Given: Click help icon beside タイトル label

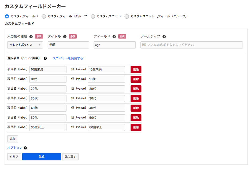Looking at the screenshot, I should tap(65, 37).
